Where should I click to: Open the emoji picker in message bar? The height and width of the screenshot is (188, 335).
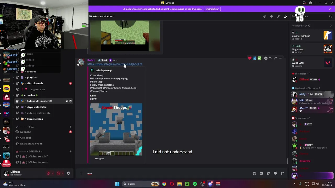point(275,173)
